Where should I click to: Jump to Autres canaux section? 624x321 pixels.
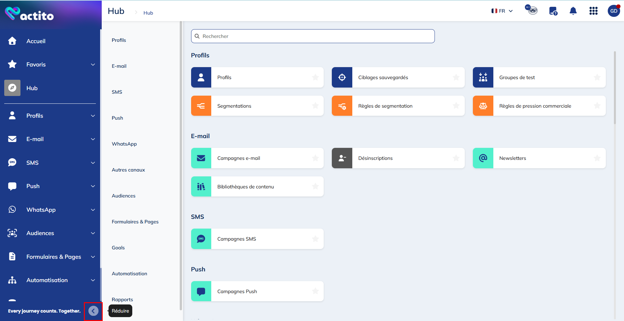128,170
